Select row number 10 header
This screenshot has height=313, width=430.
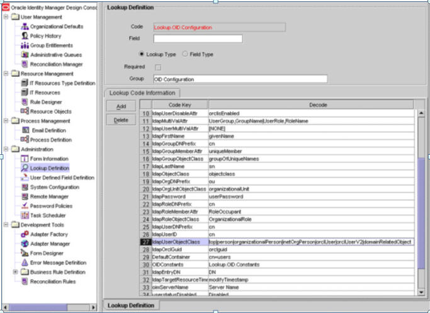point(145,113)
